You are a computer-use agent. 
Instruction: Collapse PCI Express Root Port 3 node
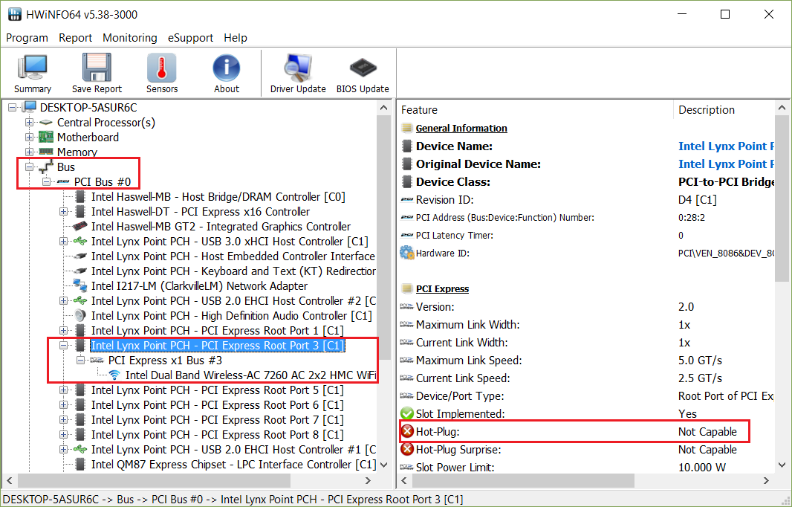point(63,345)
